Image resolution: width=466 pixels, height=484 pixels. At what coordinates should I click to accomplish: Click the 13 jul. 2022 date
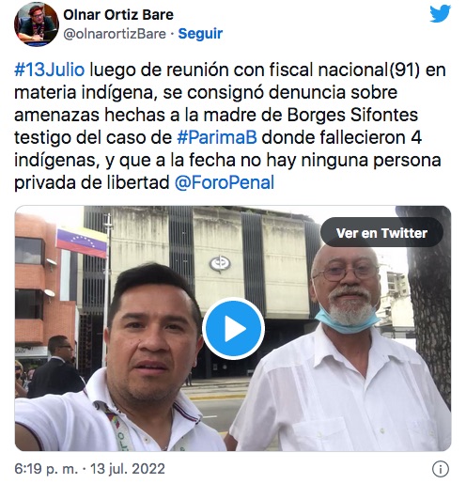[128, 469]
